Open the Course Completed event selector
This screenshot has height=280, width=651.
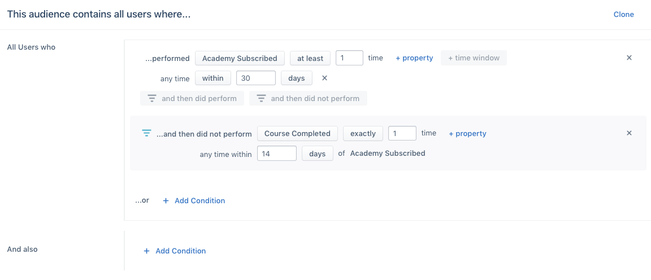(297, 134)
